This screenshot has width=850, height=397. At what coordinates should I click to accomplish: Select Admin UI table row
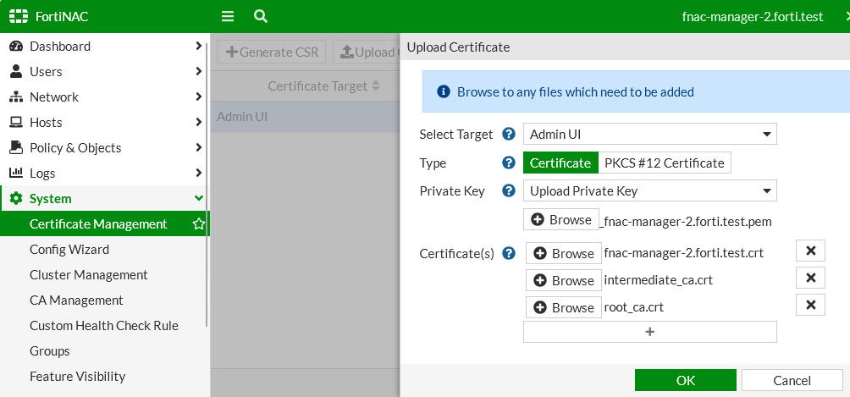coord(305,116)
